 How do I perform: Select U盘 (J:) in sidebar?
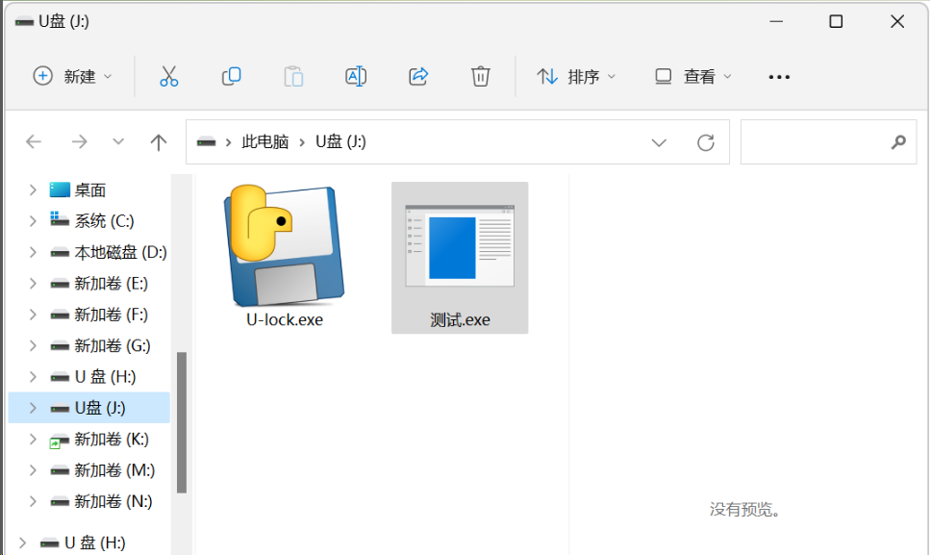pos(89,408)
